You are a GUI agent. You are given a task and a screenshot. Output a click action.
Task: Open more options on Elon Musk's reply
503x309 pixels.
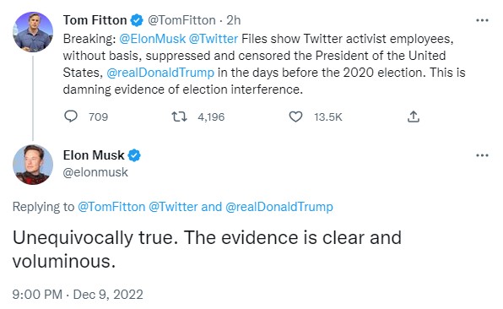pyautogui.click(x=482, y=155)
